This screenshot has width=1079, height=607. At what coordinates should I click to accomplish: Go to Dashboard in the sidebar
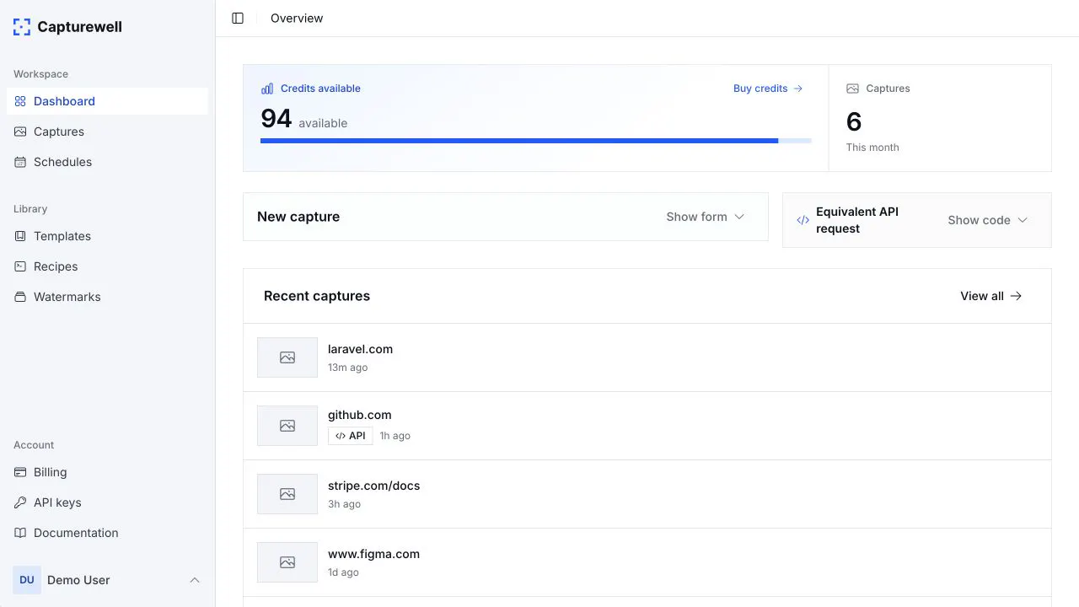[x=107, y=101]
